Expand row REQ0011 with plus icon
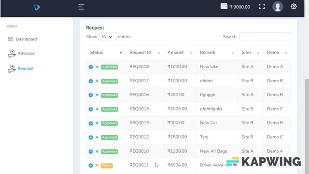309x174 pixels. 91,165
